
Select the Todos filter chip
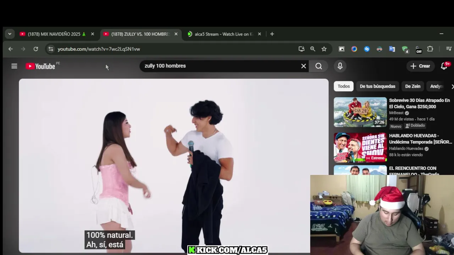coord(343,86)
